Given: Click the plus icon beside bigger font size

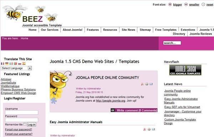Looking at the screenshot, I should coord(170,4).
